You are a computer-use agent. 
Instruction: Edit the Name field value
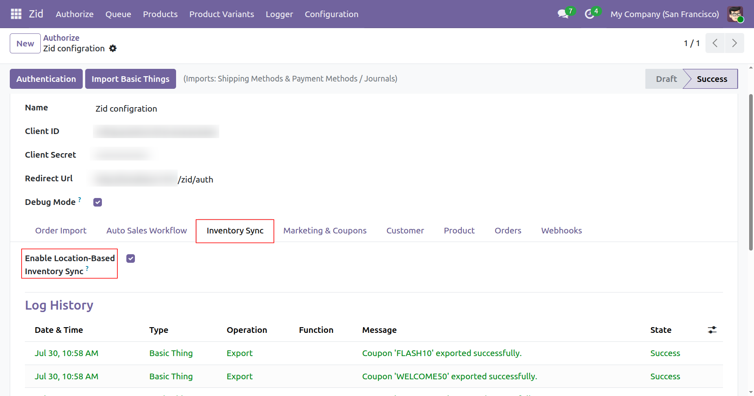(x=126, y=109)
